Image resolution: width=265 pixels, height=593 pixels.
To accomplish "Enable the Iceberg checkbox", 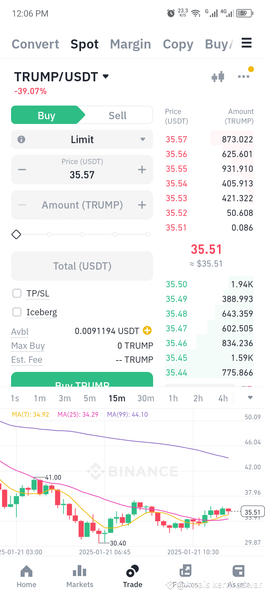I will 17,312.
